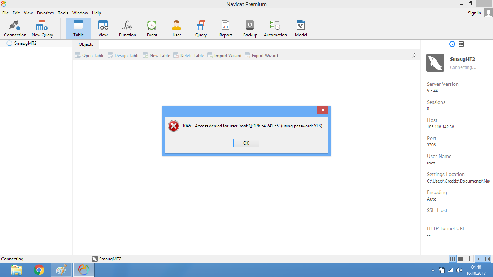Toggle the information pane visibility
493x277 pixels.
(488, 259)
